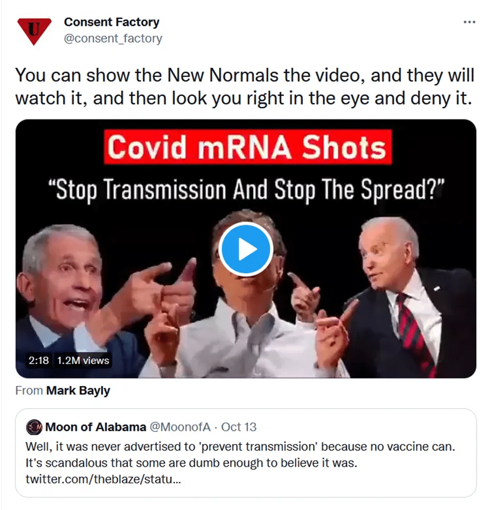Image resolution: width=490 pixels, height=510 pixels.
Task: Open the quoted tweet text body
Action: pos(240,455)
